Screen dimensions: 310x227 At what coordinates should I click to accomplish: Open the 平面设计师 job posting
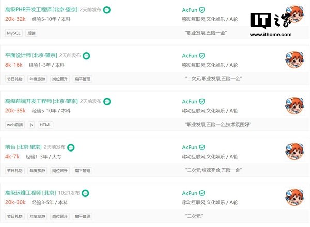(31, 55)
